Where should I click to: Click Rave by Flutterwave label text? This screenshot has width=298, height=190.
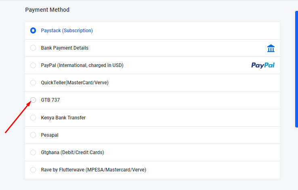coord(94,170)
